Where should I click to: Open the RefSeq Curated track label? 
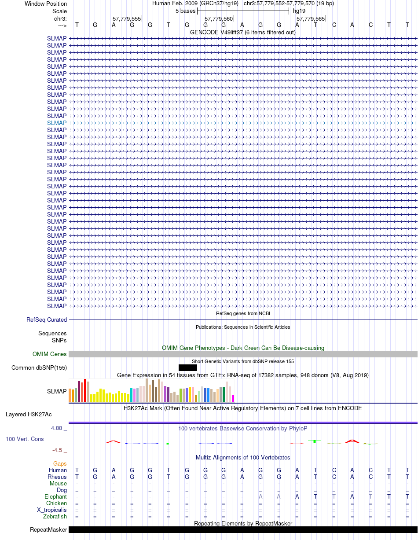click(x=47, y=320)
